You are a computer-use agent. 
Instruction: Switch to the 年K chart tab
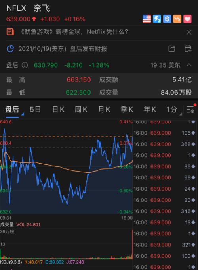click(x=150, y=109)
